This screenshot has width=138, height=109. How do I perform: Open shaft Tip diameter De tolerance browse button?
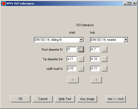click(81, 59)
